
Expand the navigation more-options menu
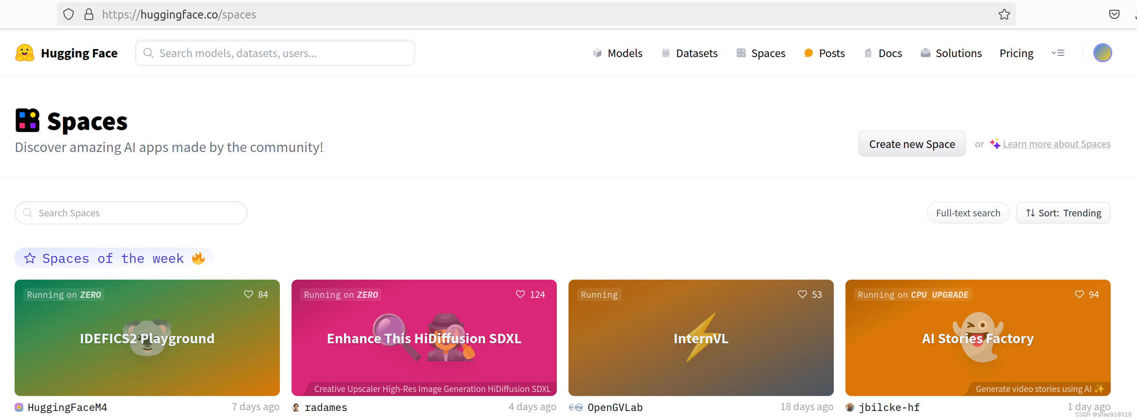coord(1058,53)
